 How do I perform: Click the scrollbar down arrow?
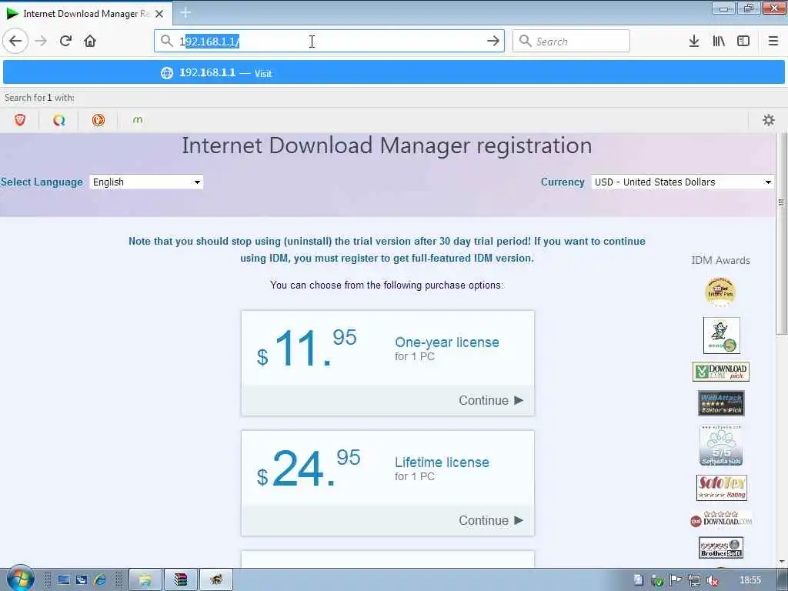pos(782,562)
